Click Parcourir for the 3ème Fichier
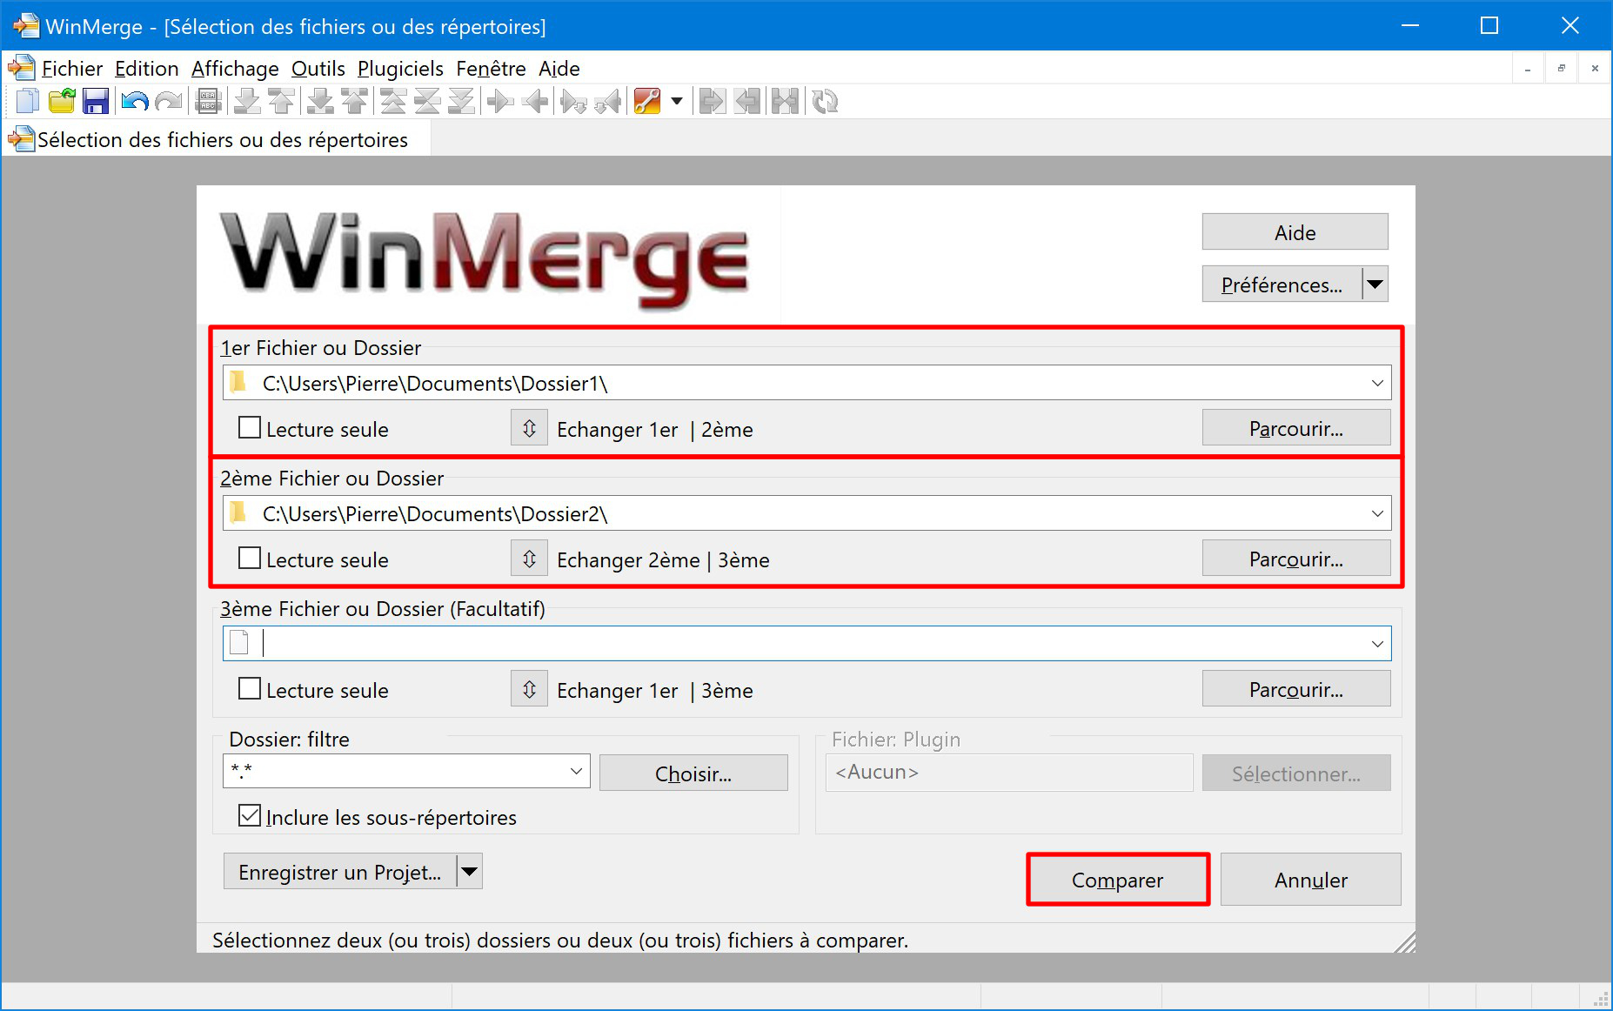The height and width of the screenshot is (1011, 1613). (x=1296, y=689)
